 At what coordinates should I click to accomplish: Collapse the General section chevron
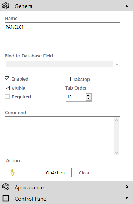click(127, 6)
